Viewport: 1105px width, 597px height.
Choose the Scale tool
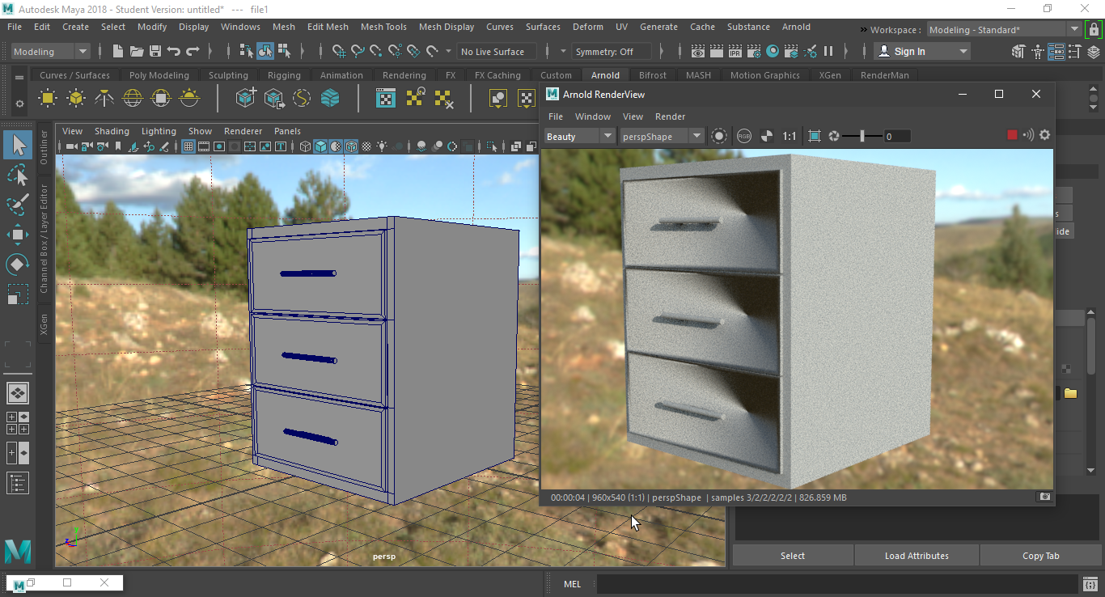pyautogui.click(x=18, y=294)
